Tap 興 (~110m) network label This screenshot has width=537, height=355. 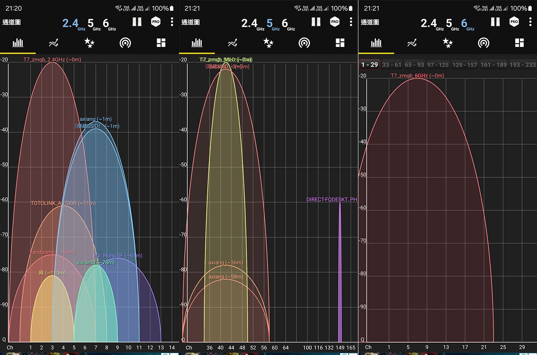click(52, 273)
